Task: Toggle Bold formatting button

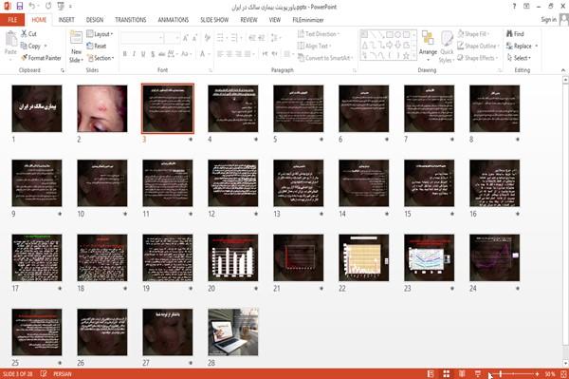Action: pos(125,54)
